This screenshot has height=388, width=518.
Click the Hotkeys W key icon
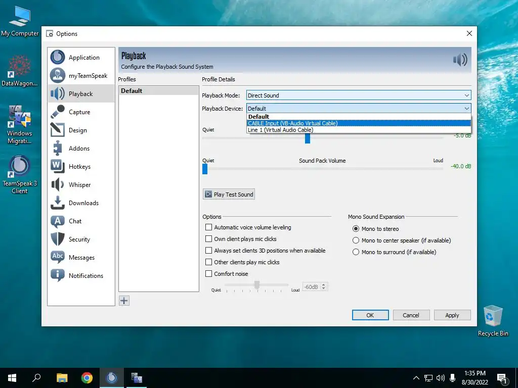[58, 166]
